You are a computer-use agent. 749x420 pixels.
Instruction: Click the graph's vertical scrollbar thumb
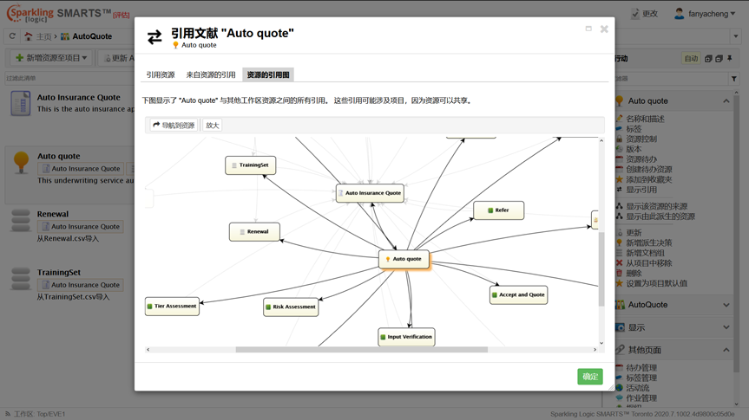[x=601, y=268]
